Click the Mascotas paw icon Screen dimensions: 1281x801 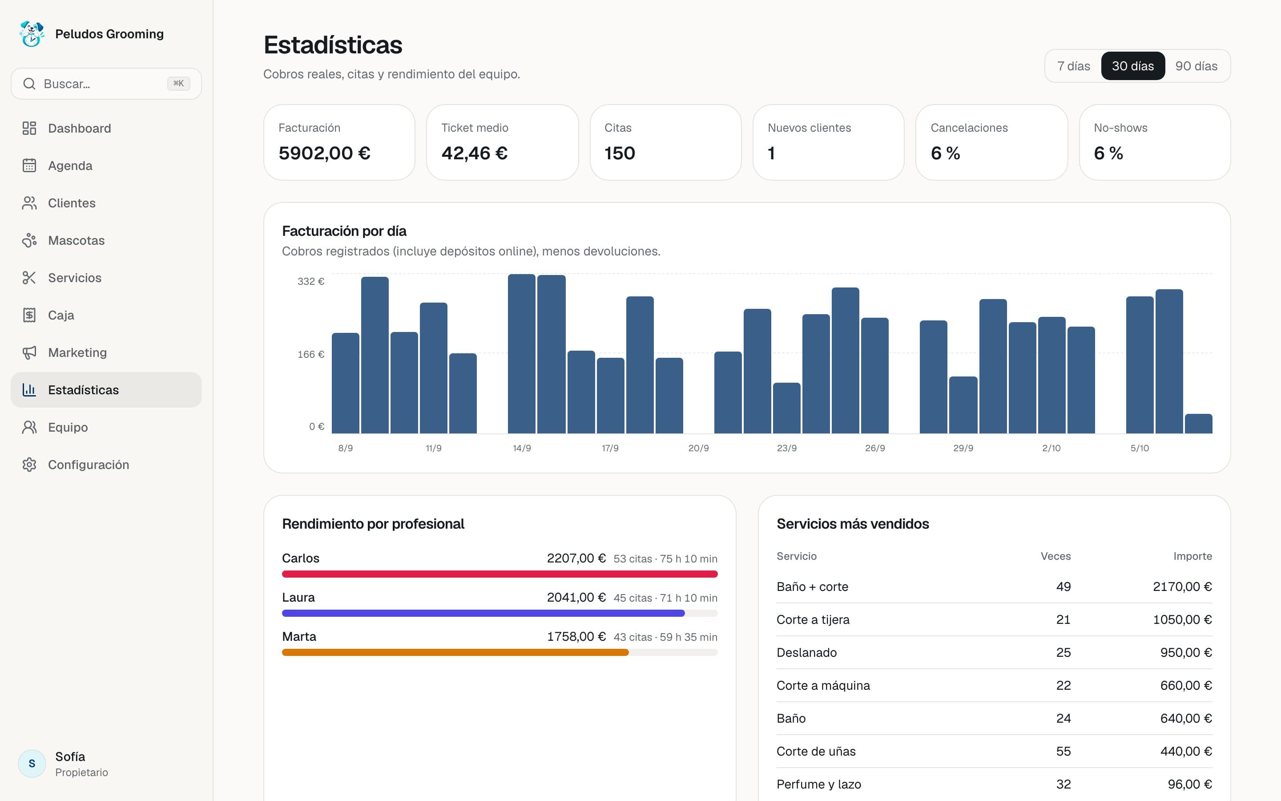tap(29, 240)
